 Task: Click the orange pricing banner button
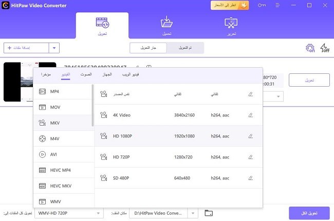230,5
